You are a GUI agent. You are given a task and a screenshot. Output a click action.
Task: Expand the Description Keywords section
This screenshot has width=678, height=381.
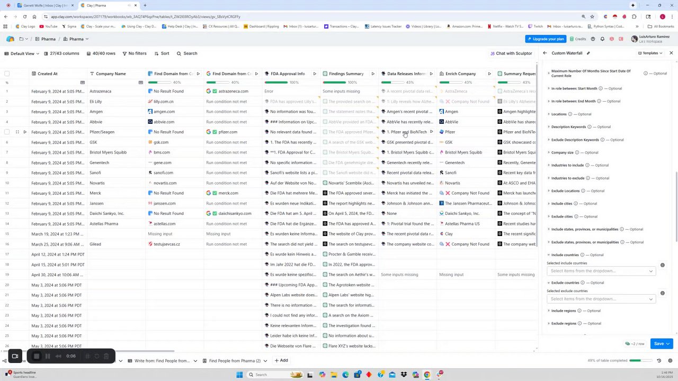click(x=548, y=127)
